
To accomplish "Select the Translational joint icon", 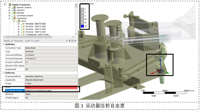I will point(24,34).
